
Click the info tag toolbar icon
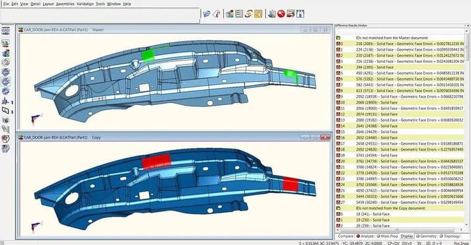217,14
